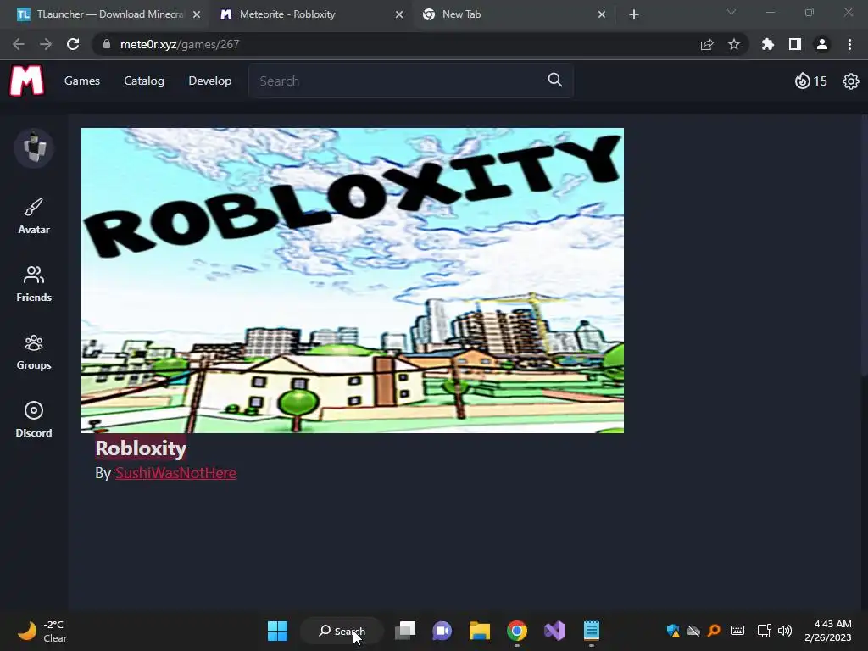
Task: Open the Notepad app on the taskbar
Action: pyautogui.click(x=591, y=631)
